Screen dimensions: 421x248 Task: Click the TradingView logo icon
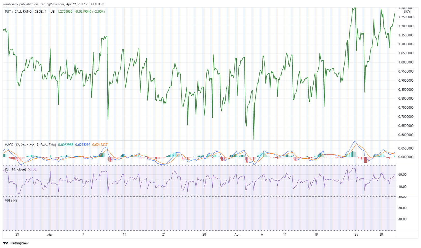click(5, 243)
